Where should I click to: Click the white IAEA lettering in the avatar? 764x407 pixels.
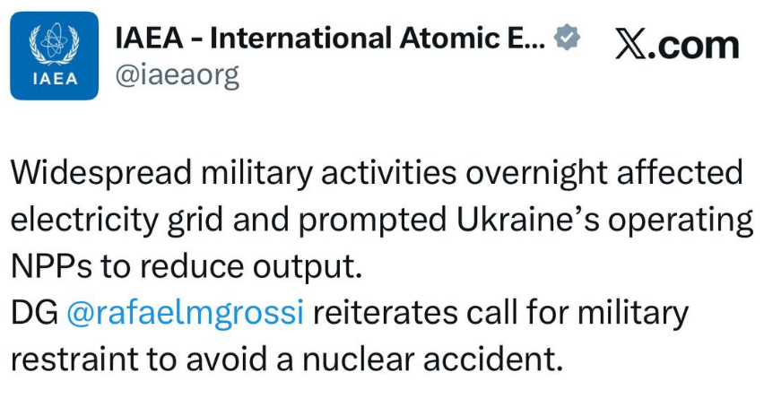pos(55,79)
